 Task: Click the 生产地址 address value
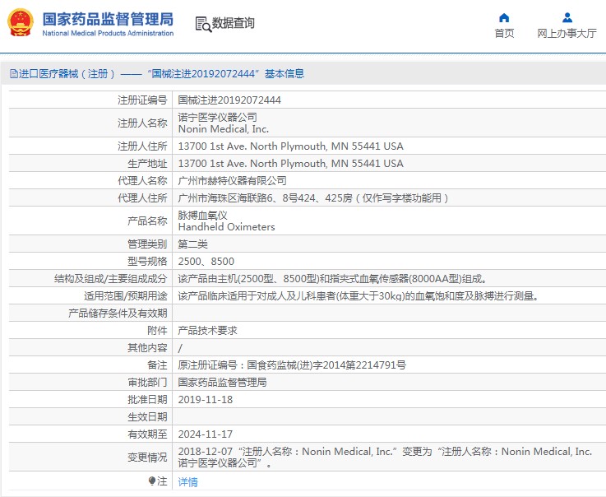(290, 163)
